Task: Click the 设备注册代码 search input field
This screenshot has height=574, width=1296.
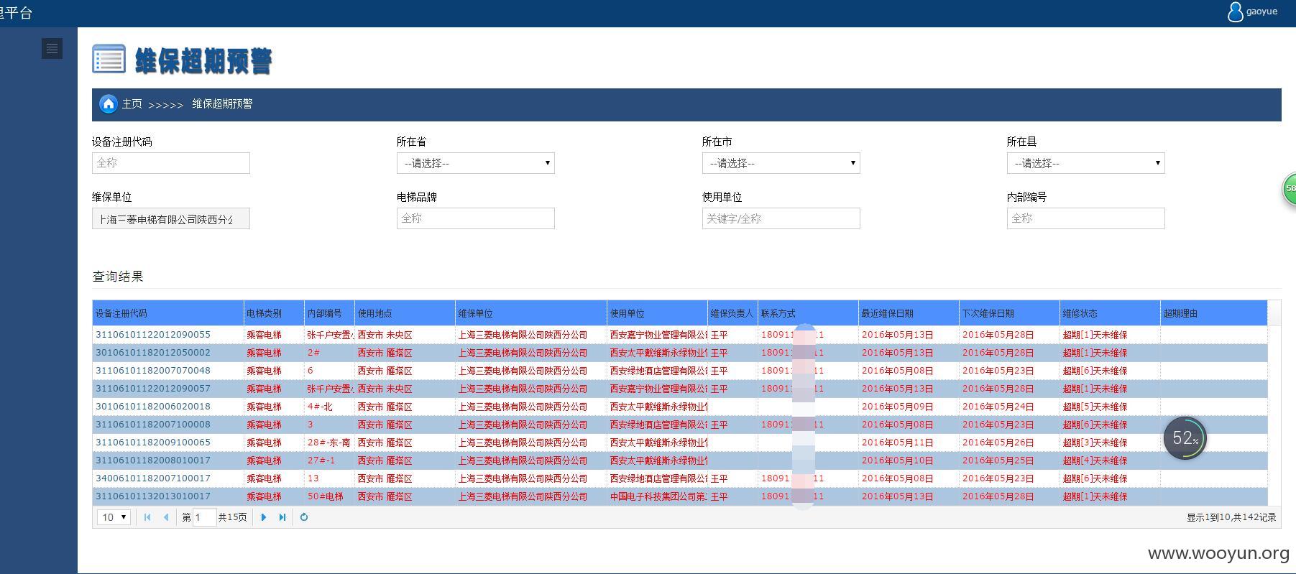Action: tap(170, 163)
